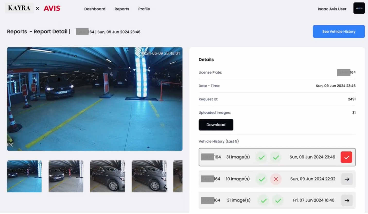The image size is (368, 214).
Task: Click the Details heading
Action: pos(206,60)
